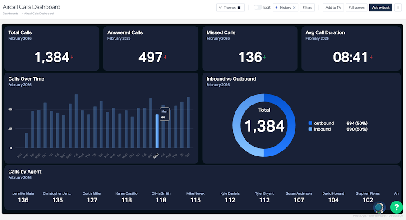406x220 pixels.
Task: Toggle the inbound legend entry
Action: (319, 129)
